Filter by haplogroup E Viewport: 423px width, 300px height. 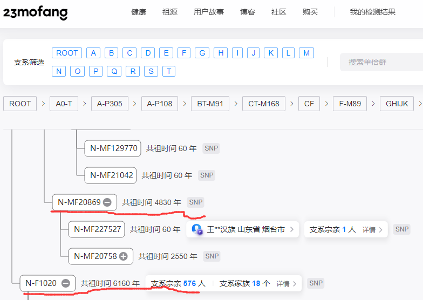click(x=166, y=53)
